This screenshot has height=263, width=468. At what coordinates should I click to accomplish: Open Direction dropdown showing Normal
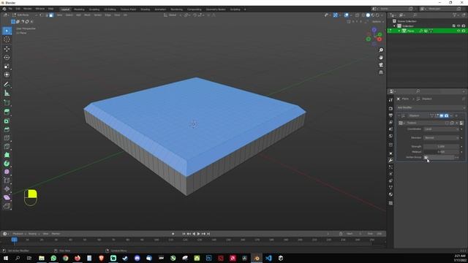pyautogui.click(x=442, y=138)
